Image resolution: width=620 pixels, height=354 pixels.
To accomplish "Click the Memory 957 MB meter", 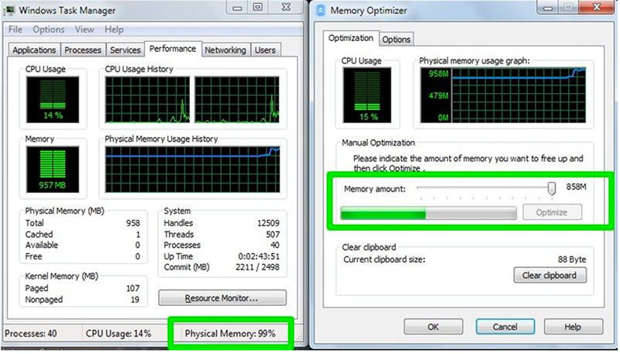I will (53, 169).
